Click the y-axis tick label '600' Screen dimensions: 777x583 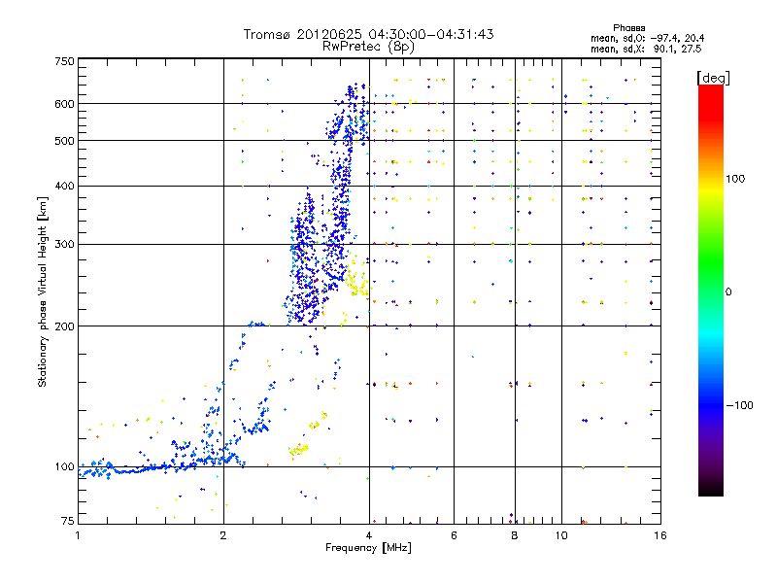click(x=64, y=104)
